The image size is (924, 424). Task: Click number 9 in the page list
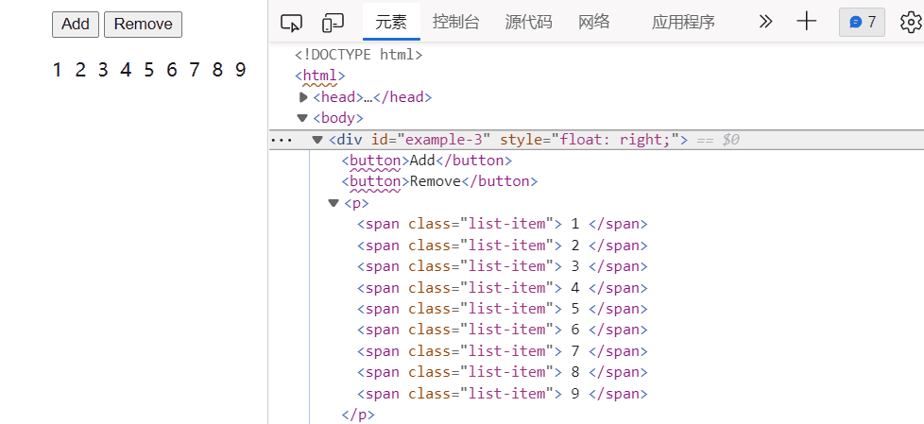pos(240,70)
